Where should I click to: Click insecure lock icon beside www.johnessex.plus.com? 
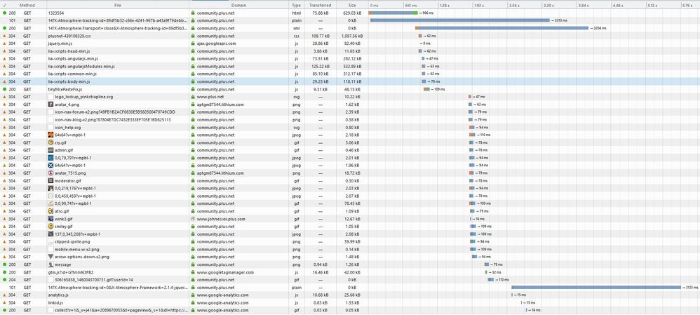(194, 218)
